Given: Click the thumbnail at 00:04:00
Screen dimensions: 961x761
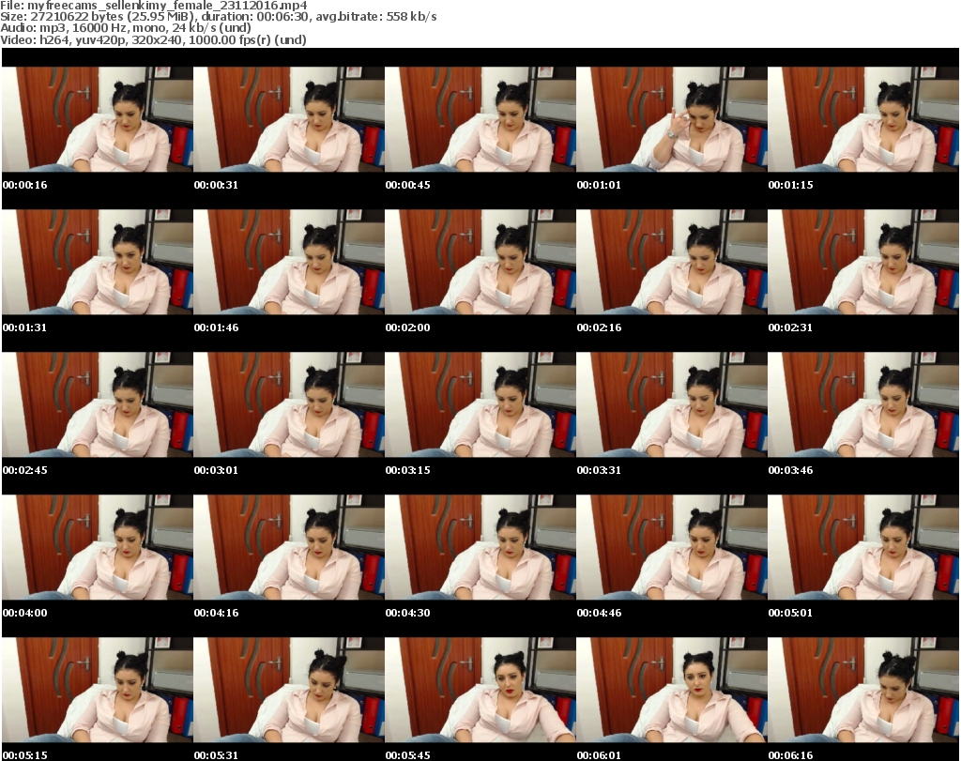Looking at the screenshot, I should 98,548.
